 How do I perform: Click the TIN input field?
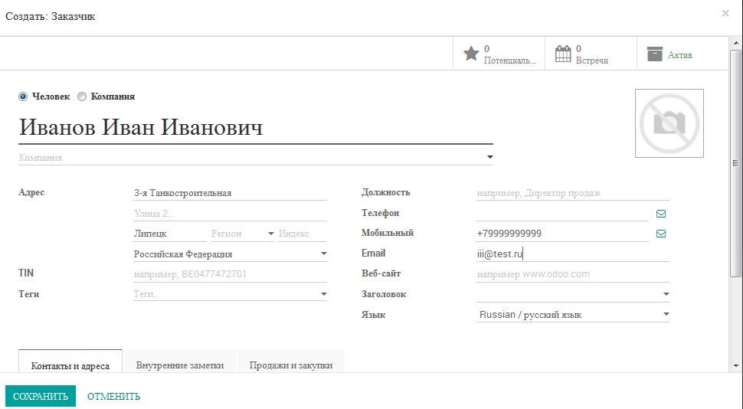point(230,274)
